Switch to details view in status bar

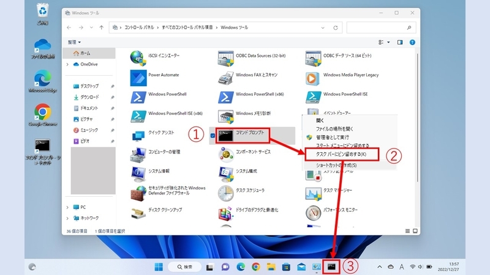407,231
